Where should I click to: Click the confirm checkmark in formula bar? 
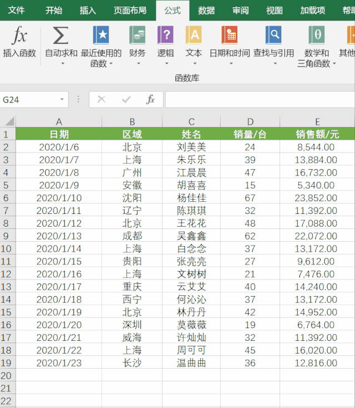[x=126, y=99]
